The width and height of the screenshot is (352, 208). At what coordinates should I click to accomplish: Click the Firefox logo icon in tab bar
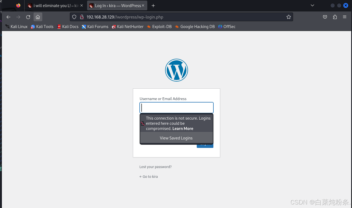click(x=18, y=5)
